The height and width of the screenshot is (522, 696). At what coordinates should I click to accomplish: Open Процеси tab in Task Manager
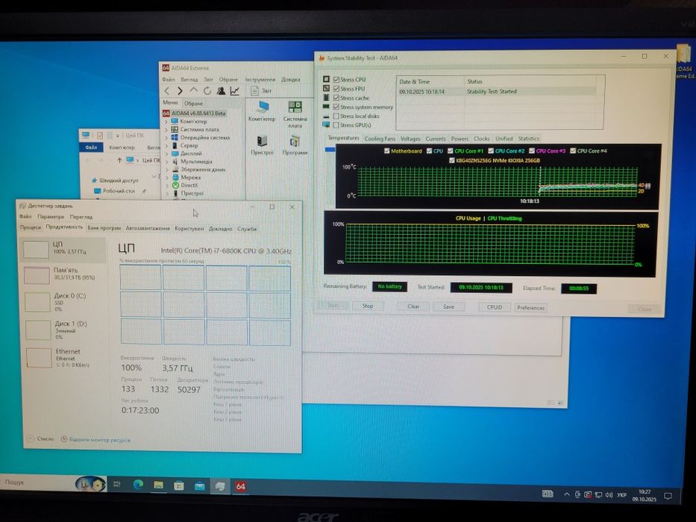point(31,227)
